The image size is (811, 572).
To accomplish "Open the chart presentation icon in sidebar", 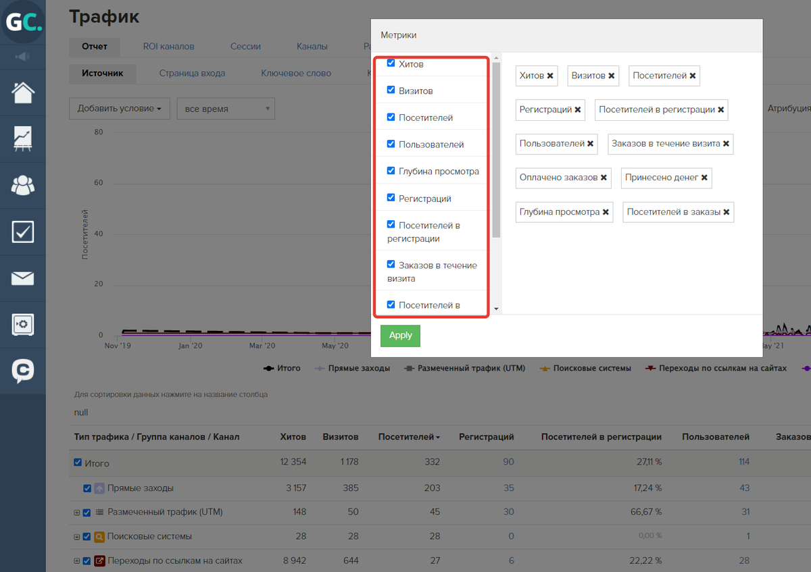I will (23, 138).
